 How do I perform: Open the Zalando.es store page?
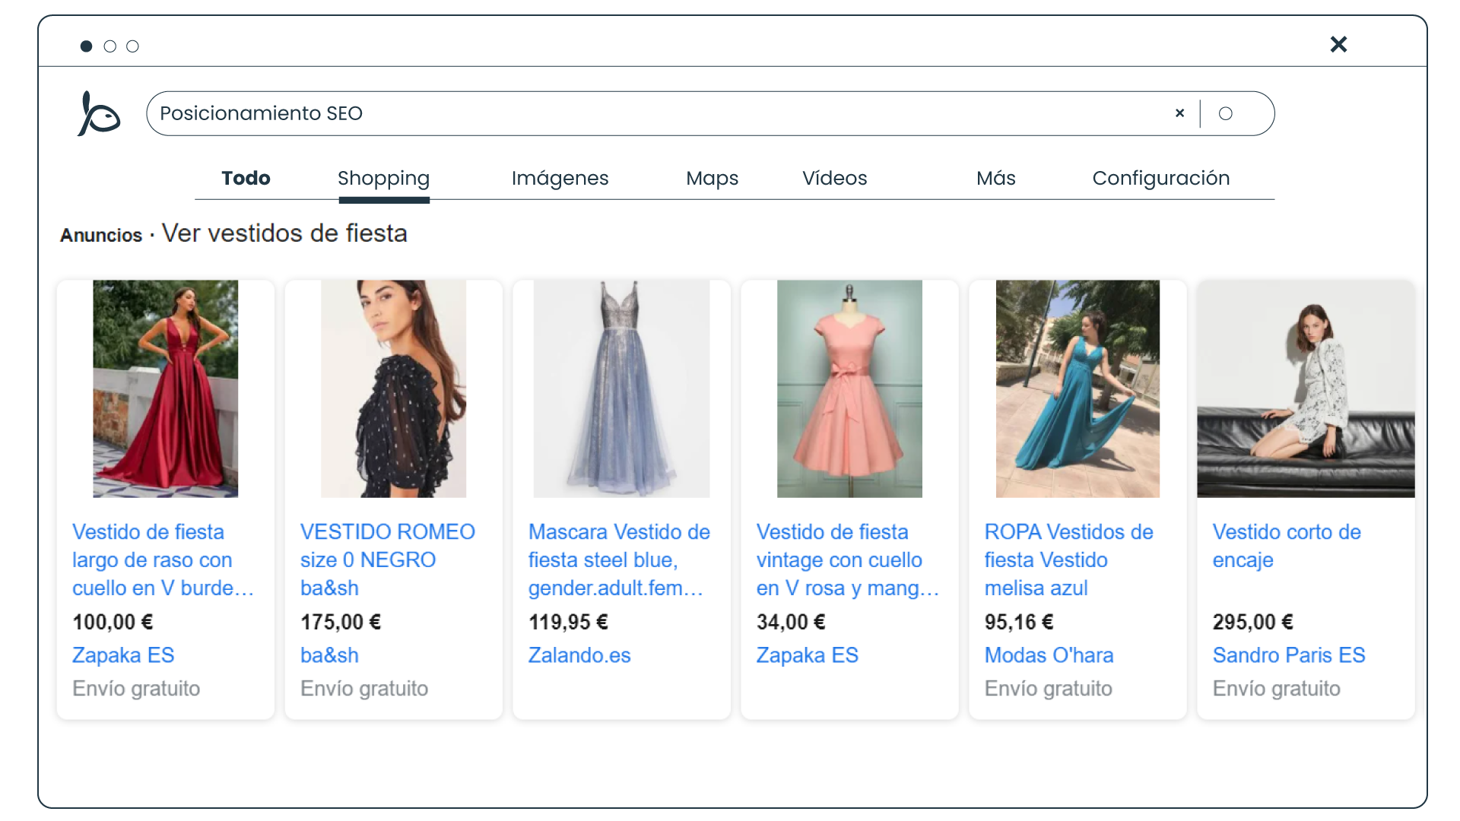point(579,655)
